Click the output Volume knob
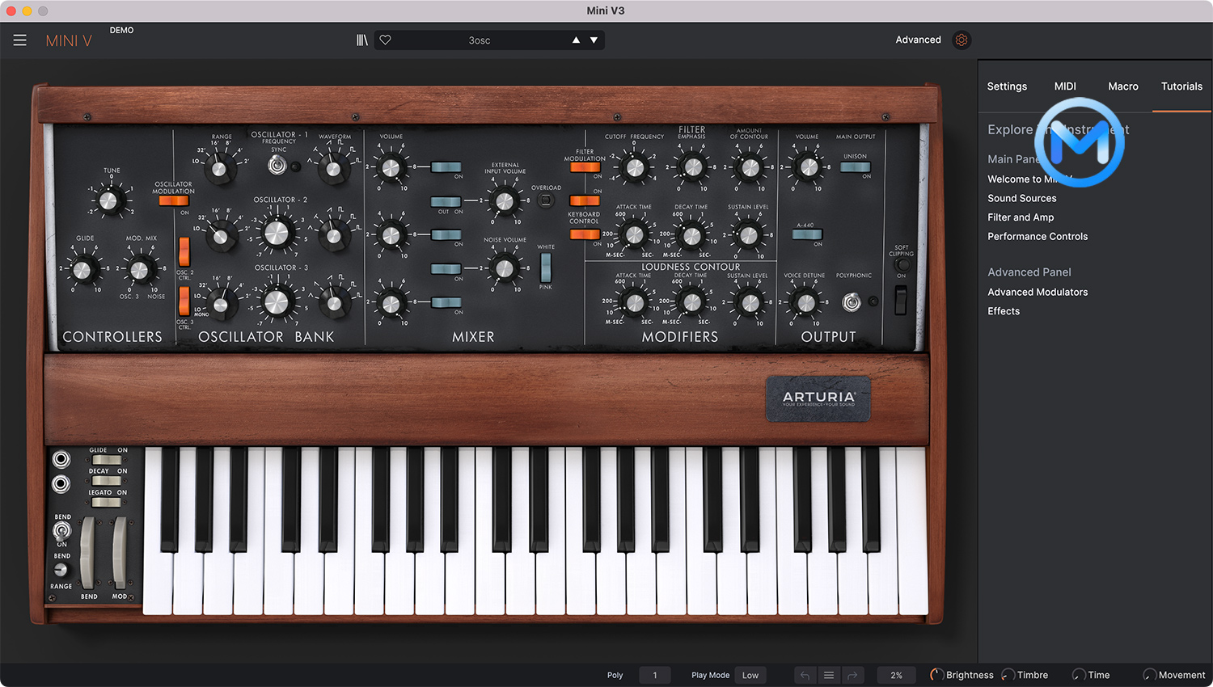Image resolution: width=1213 pixels, height=687 pixels. click(807, 167)
